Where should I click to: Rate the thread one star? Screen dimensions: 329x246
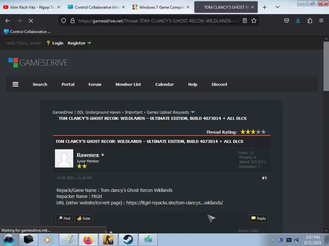243,132
